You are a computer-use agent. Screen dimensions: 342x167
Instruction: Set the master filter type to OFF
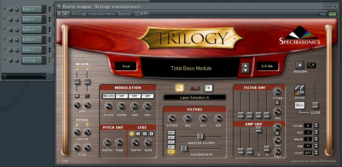(171, 152)
